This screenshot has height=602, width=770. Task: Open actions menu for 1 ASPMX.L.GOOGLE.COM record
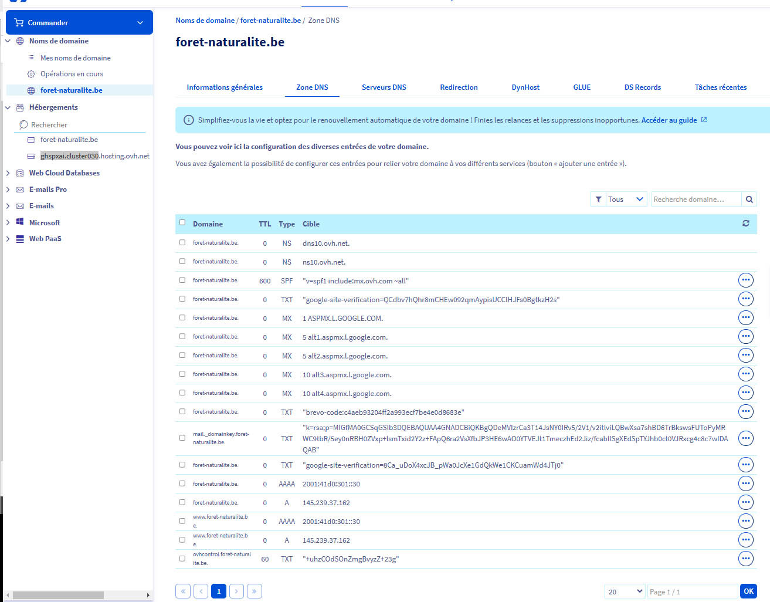coord(745,318)
